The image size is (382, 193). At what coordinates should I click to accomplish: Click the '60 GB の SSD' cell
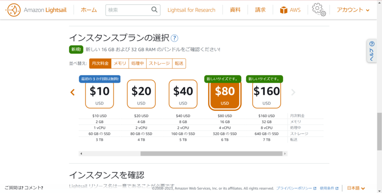coord(99,134)
